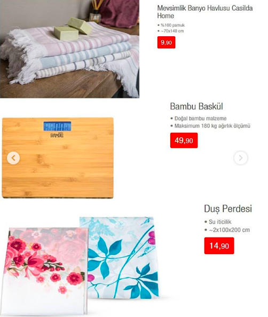
Task: Open the Mevsimlik Banyo Havlusu Casilda Home title
Action: click(205, 12)
